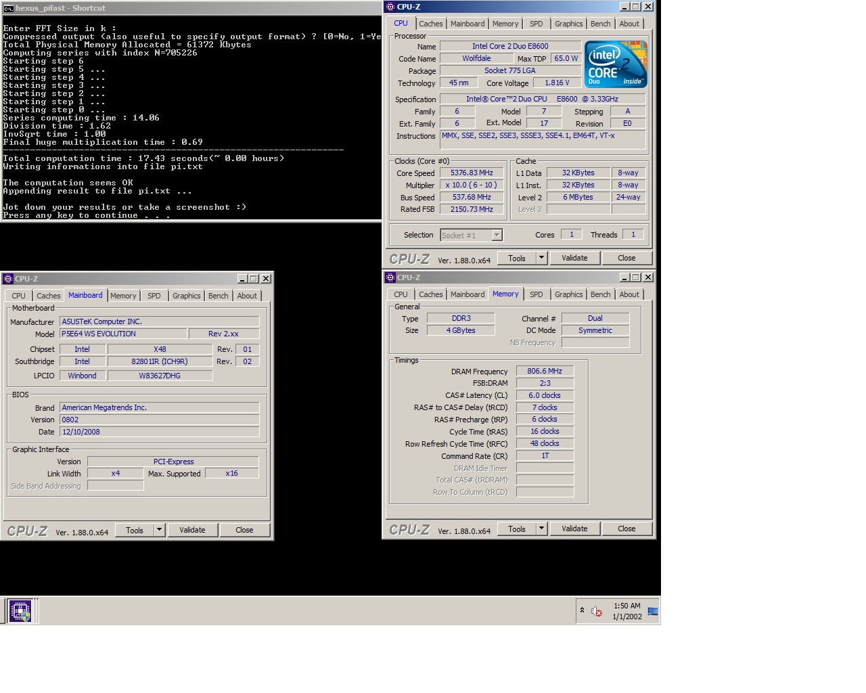Click the Bus Speed value 537.68 MHz
866x693 pixels.
point(472,197)
